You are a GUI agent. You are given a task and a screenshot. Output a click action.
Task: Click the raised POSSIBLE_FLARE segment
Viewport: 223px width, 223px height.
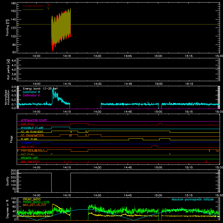(x=60, y=127)
